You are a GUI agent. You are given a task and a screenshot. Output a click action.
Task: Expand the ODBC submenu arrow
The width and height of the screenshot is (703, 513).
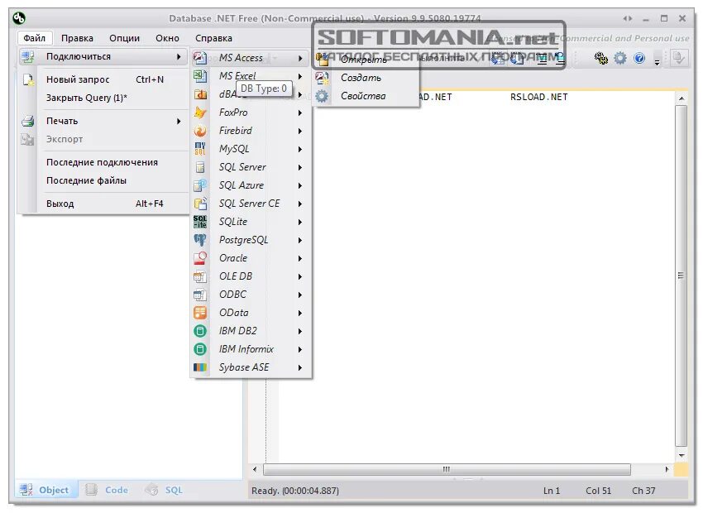pos(300,295)
